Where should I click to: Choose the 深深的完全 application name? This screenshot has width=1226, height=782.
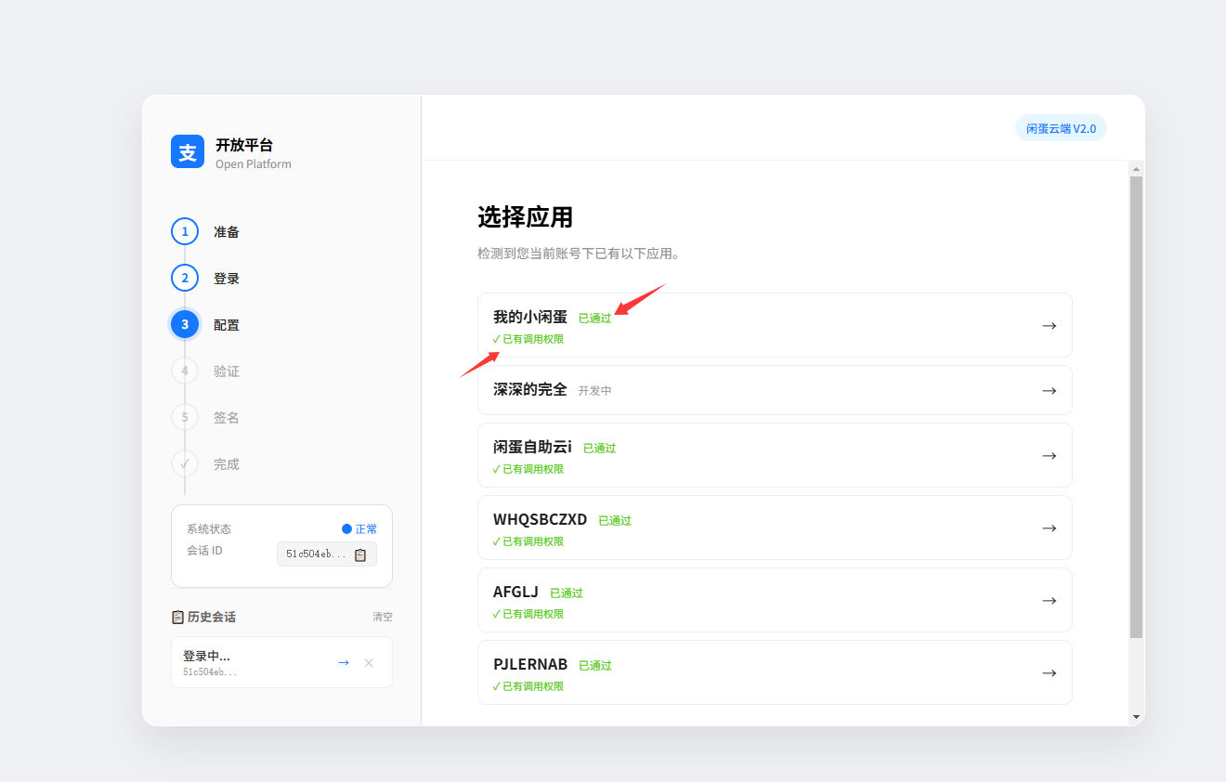coord(530,390)
